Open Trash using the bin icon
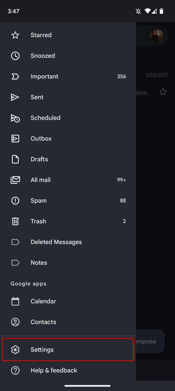The image size is (175, 391). (x=15, y=221)
